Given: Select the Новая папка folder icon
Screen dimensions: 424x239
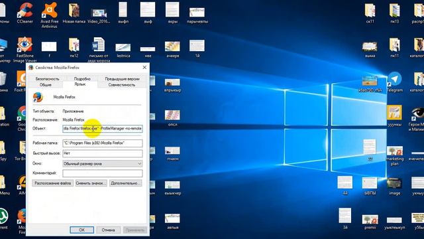Looking at the screenshot, I should tap(74, 13).
